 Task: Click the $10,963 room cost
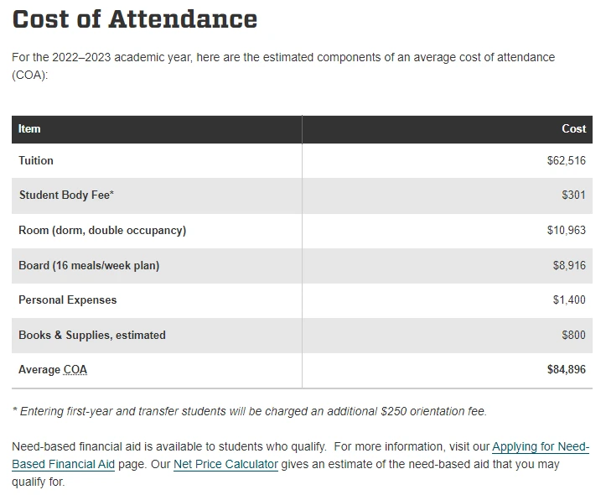click(566, 230)
